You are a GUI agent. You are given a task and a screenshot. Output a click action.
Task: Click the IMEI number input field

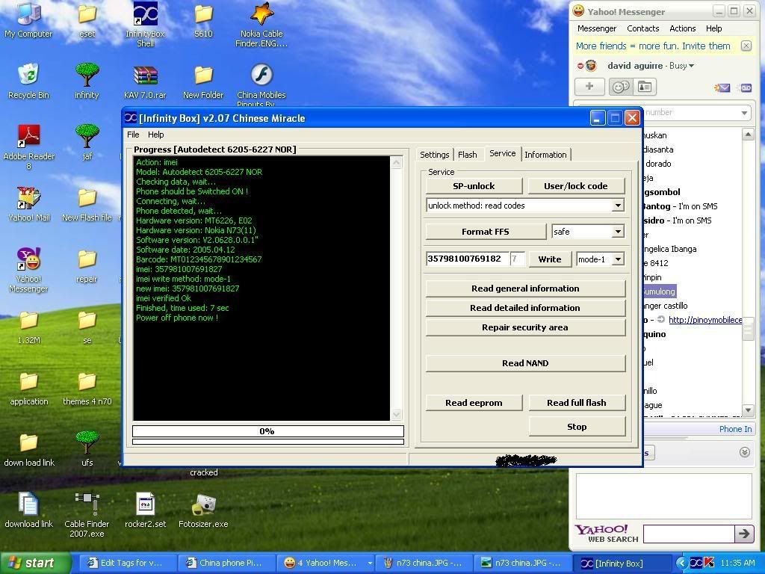pos(468,259)
